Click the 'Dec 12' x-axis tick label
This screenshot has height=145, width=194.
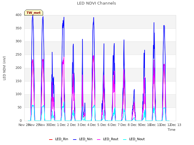coord(166,125)
